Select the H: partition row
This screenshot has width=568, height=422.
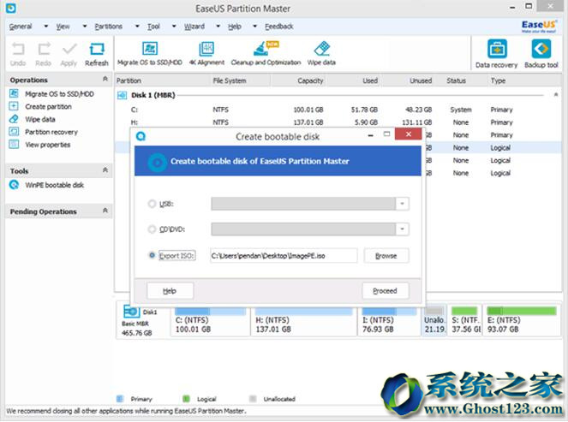[337, 122]
